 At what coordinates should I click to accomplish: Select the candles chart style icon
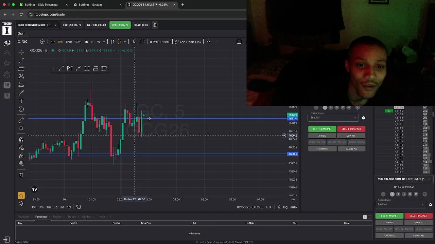[119, 42]
